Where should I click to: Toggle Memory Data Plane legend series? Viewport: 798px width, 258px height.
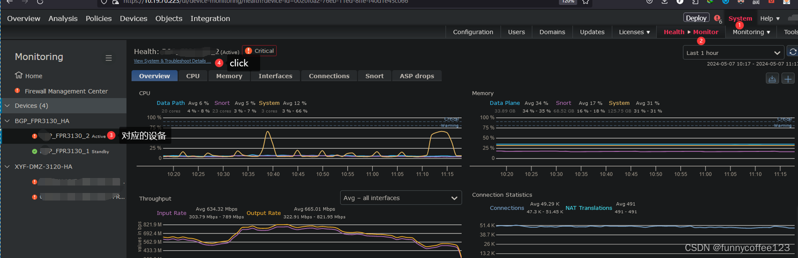tap(504, 103)
